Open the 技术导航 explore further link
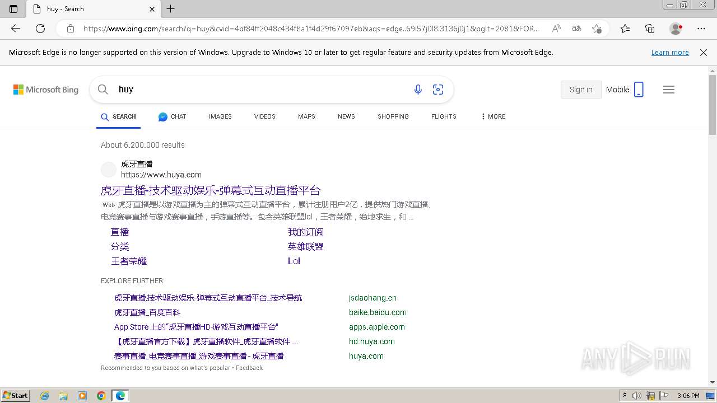Screen dimensions: 717x403 pos(208,298)
